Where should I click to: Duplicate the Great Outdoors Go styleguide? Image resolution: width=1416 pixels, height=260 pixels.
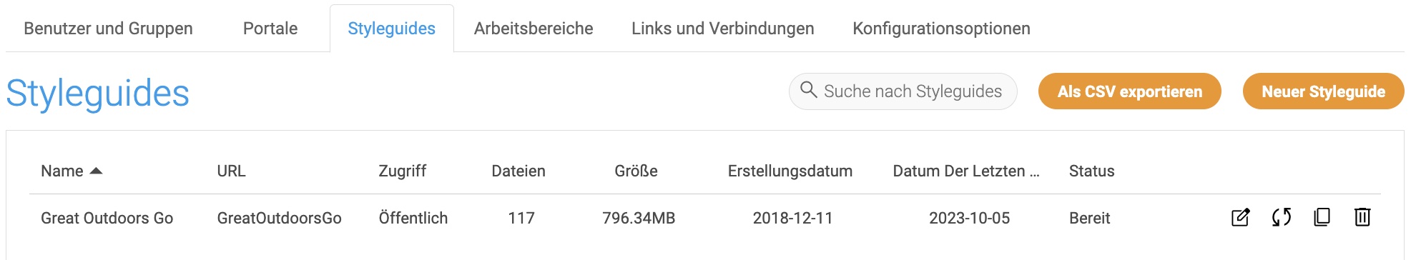click(x=1322, y=217)
